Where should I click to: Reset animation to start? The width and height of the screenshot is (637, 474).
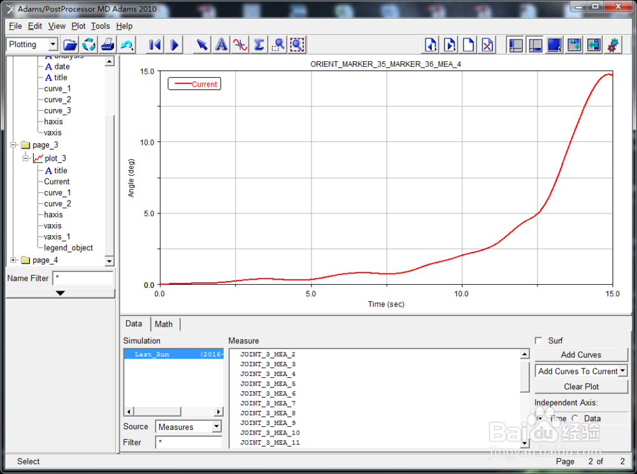pyautogui.click(x=155, y=45)
